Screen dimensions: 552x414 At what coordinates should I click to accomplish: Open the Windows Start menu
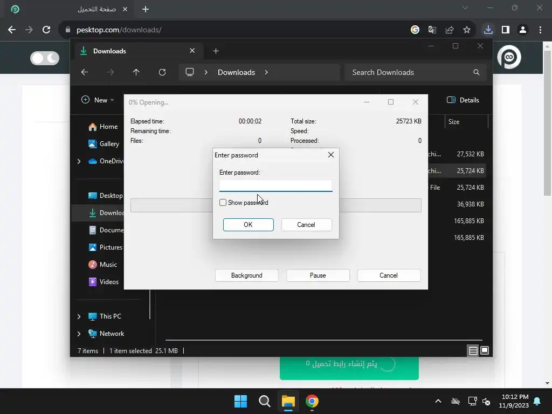coord(241,401)
